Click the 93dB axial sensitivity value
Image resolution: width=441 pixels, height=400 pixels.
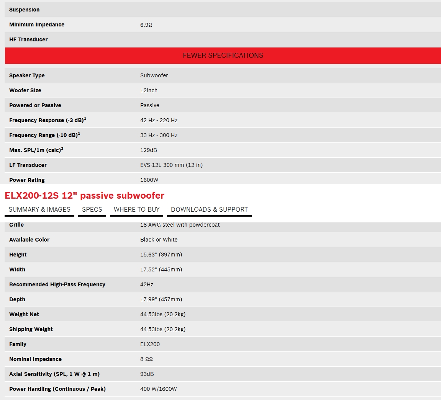point(147,374)
